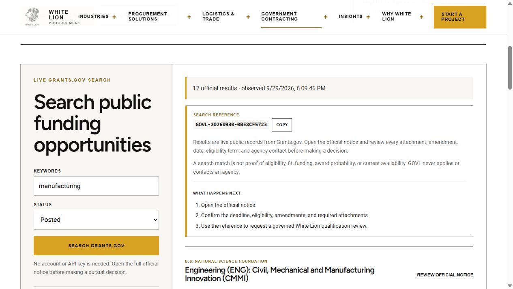Open the Government Contracting menu
513x289 pixels.
tap(279, 16)
